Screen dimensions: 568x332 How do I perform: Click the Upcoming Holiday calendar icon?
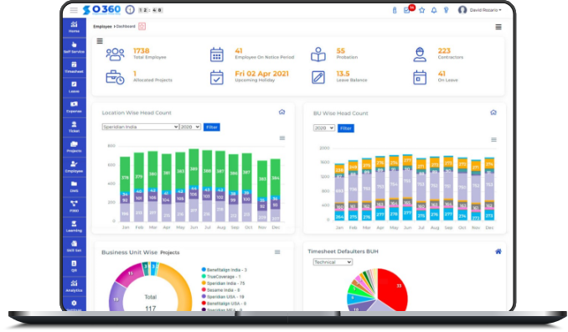coord(217,78)
